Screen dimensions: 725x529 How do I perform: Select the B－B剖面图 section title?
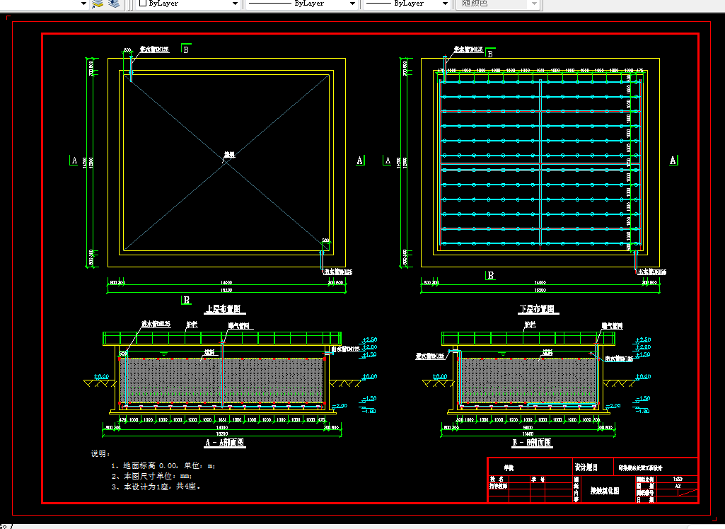coord(532,443)
